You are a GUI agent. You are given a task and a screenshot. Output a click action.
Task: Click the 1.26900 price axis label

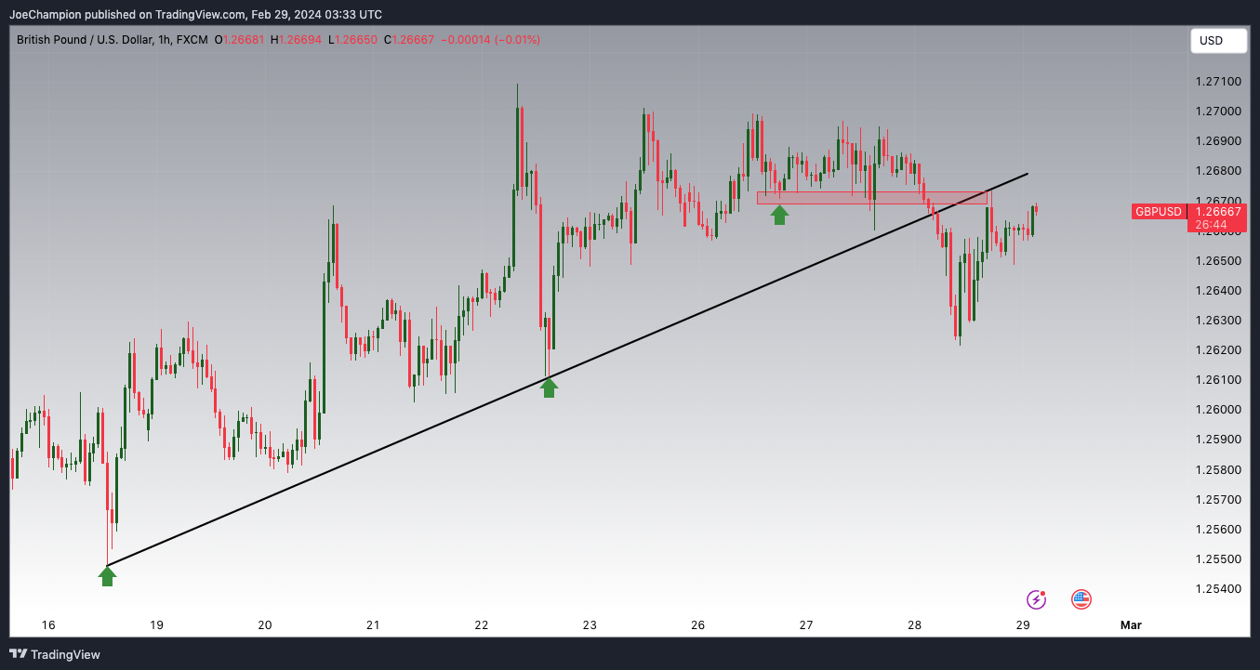pyautogui.click(x=1217, y=141)
